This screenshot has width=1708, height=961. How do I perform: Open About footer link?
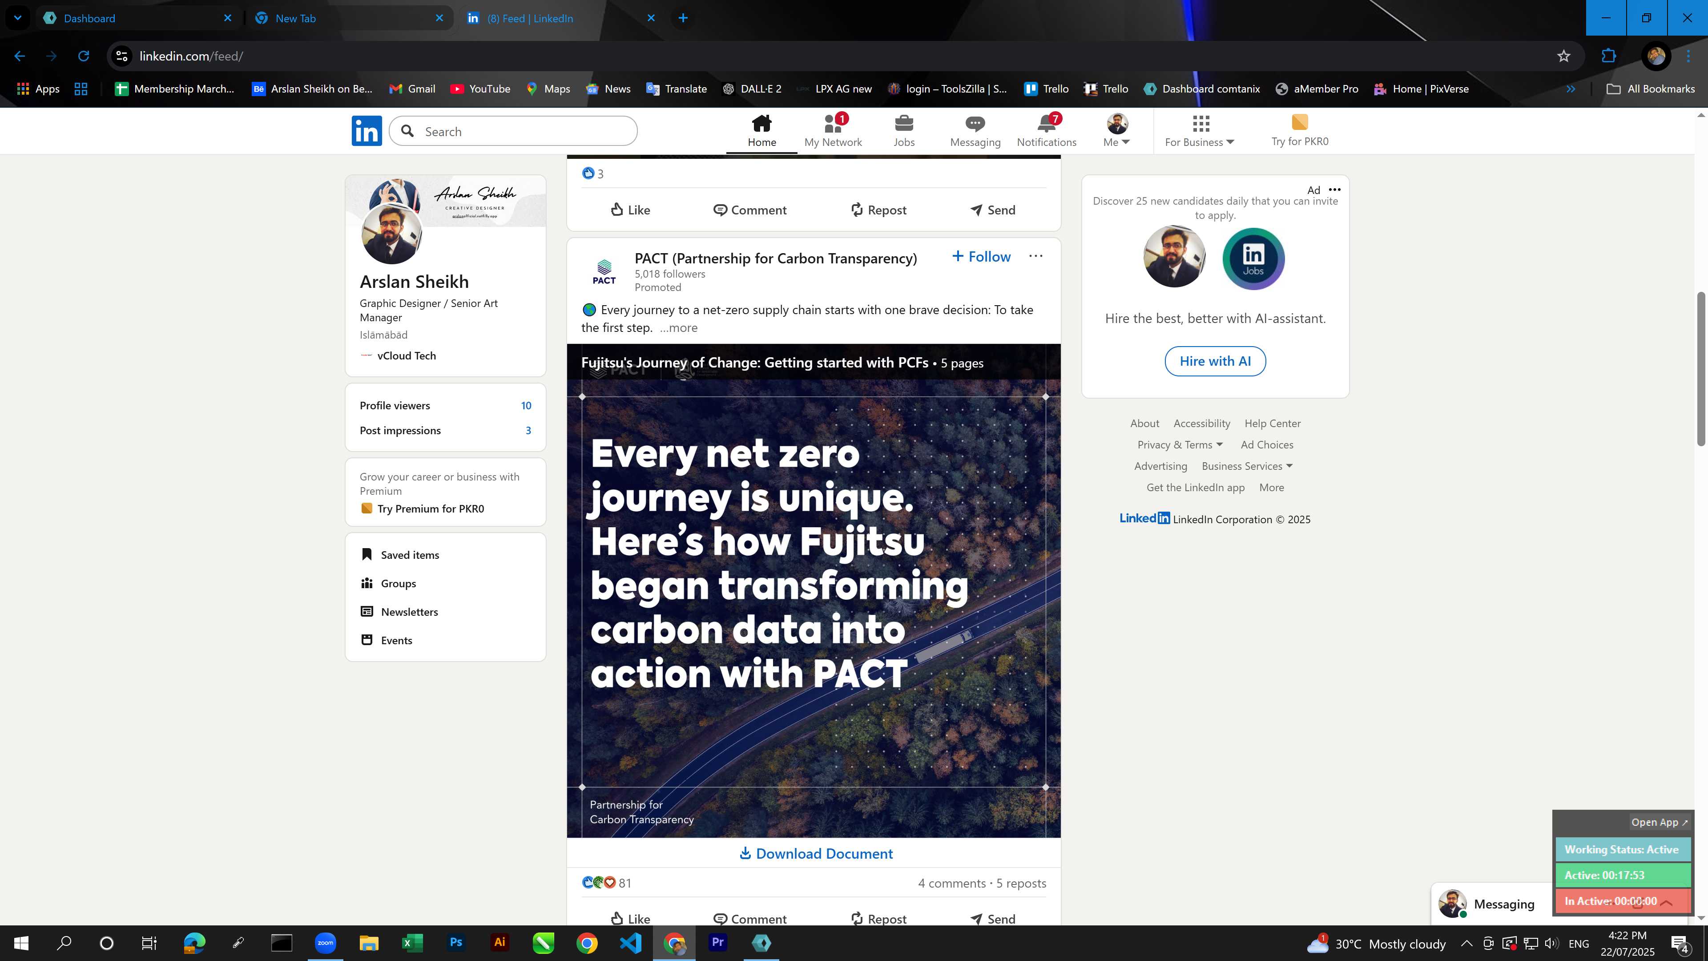[1144, 423]
